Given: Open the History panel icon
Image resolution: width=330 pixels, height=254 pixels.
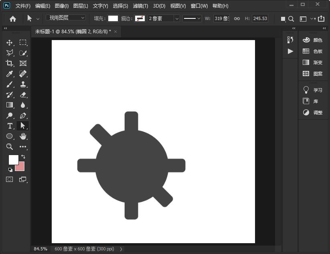Looking at the screenshot, I should [x=290, y=40].
